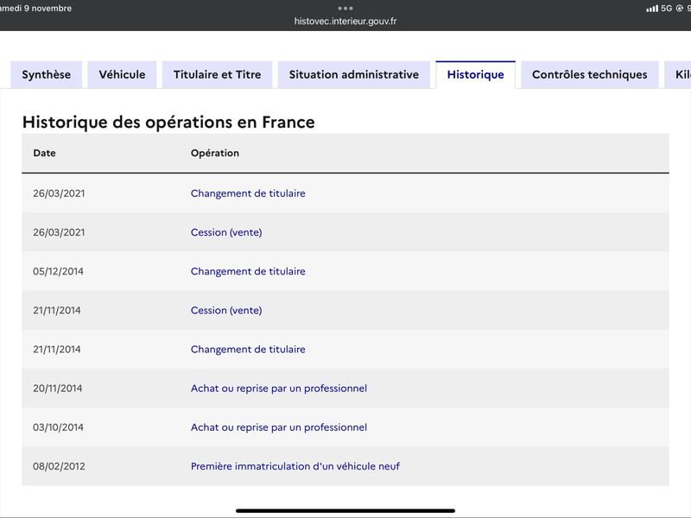The width and height of the screenshot is (691, 518).
Task: Click the Historique tab
Action: coord(476,74)
